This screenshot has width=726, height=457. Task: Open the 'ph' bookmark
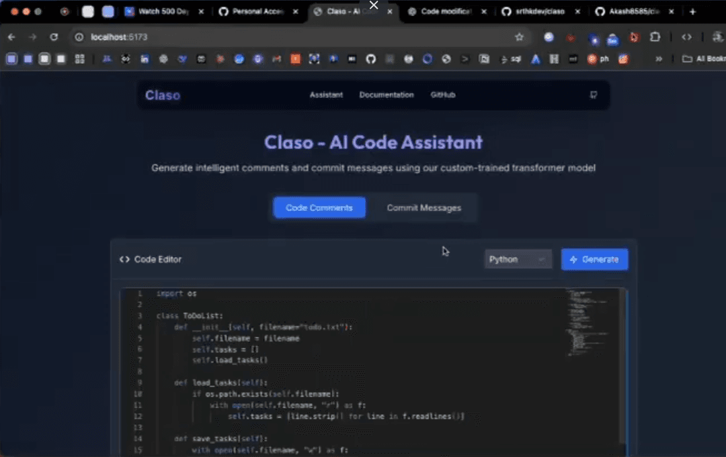(x=598, y=59)
